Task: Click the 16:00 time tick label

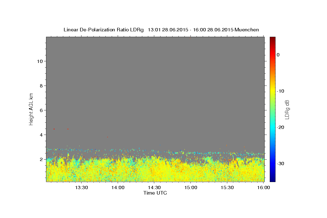Action: [x=263, y=187]
